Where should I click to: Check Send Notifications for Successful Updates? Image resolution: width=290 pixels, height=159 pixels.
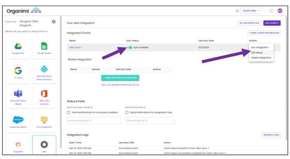(69, 113)
